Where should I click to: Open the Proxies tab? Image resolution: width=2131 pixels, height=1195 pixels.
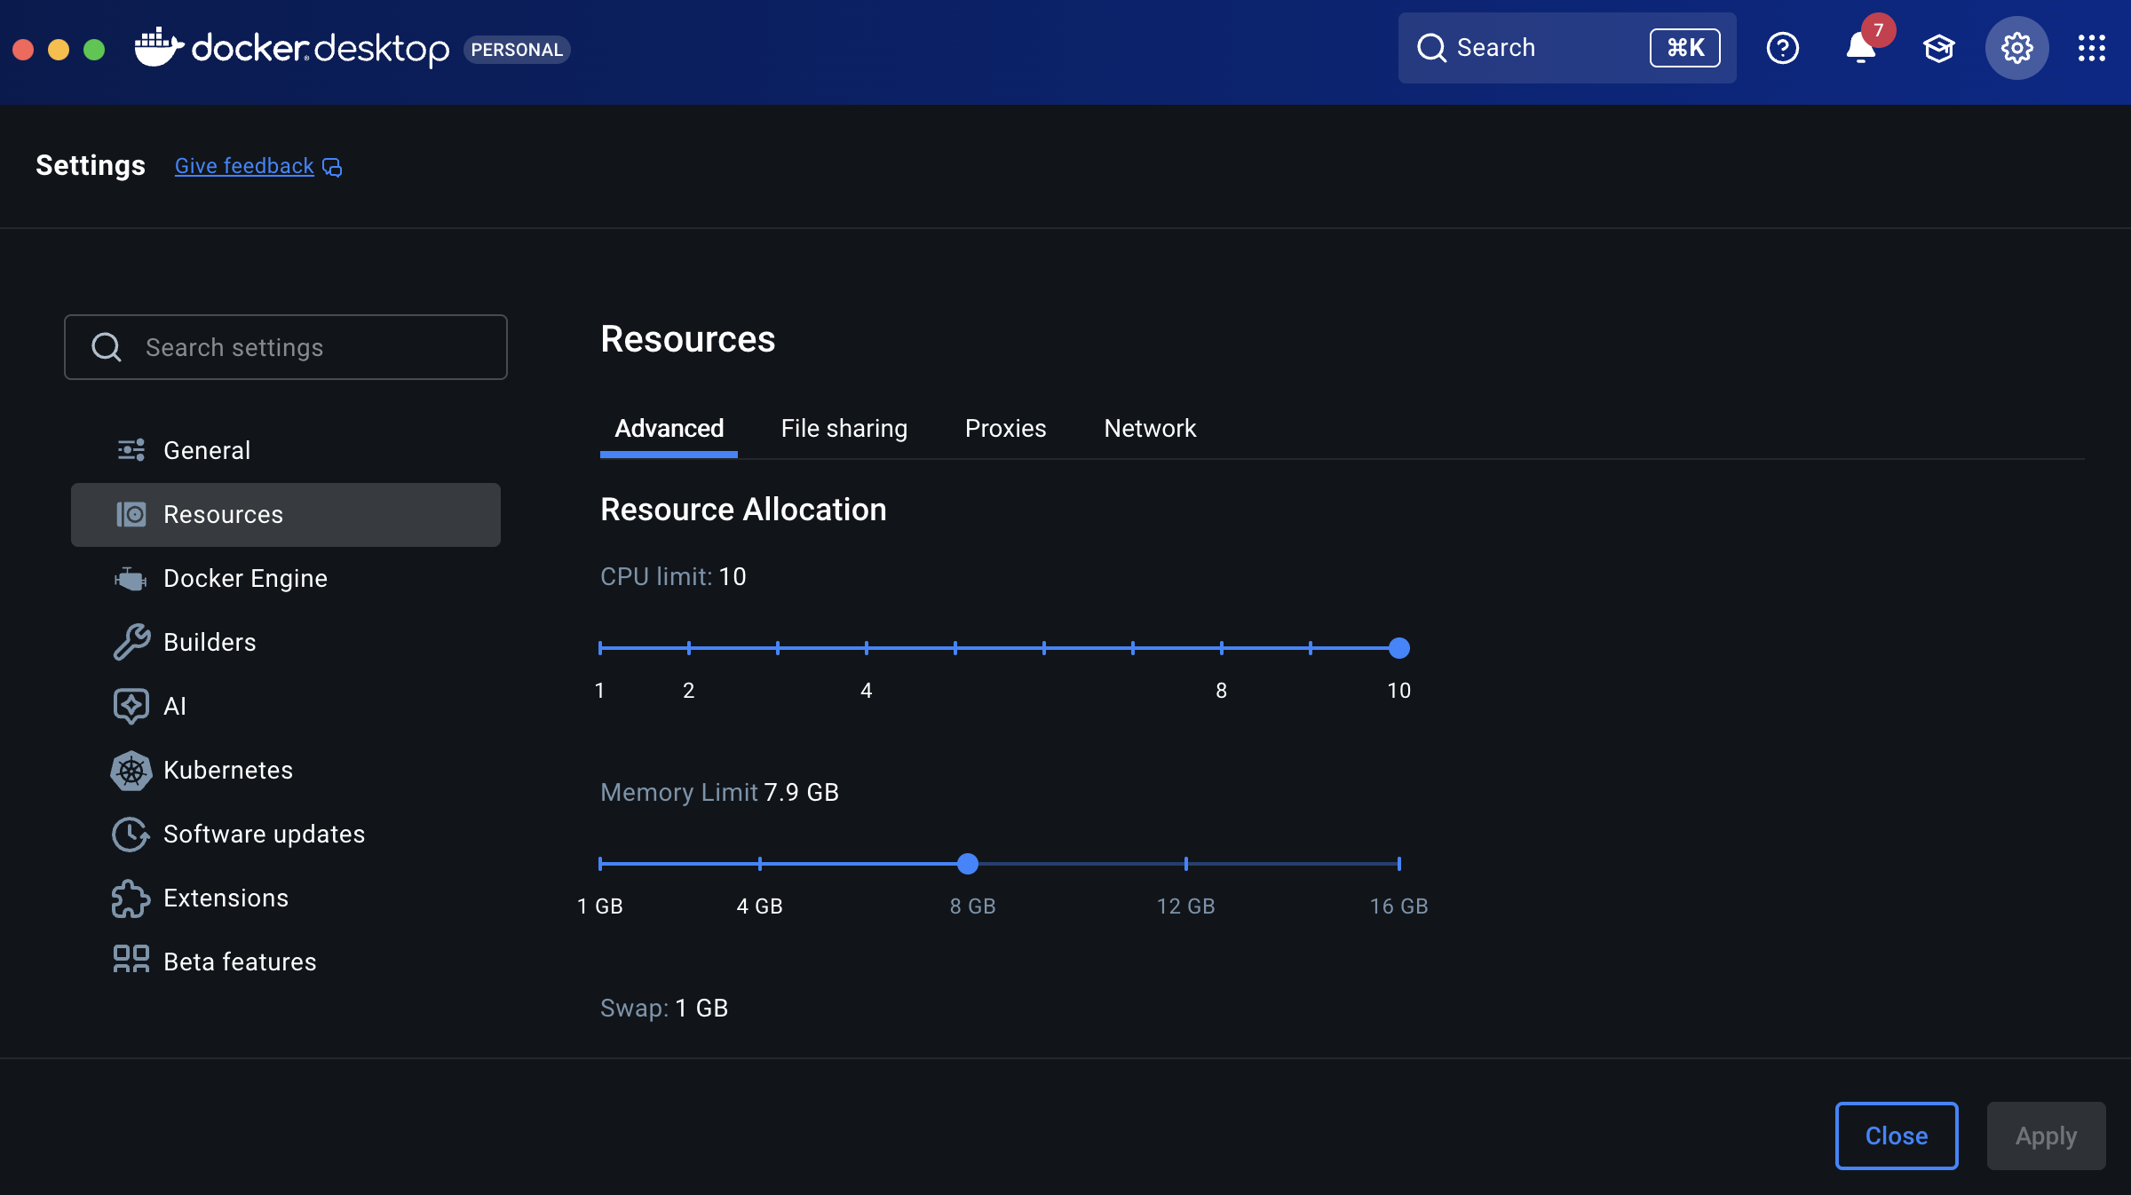(1005, 429)
